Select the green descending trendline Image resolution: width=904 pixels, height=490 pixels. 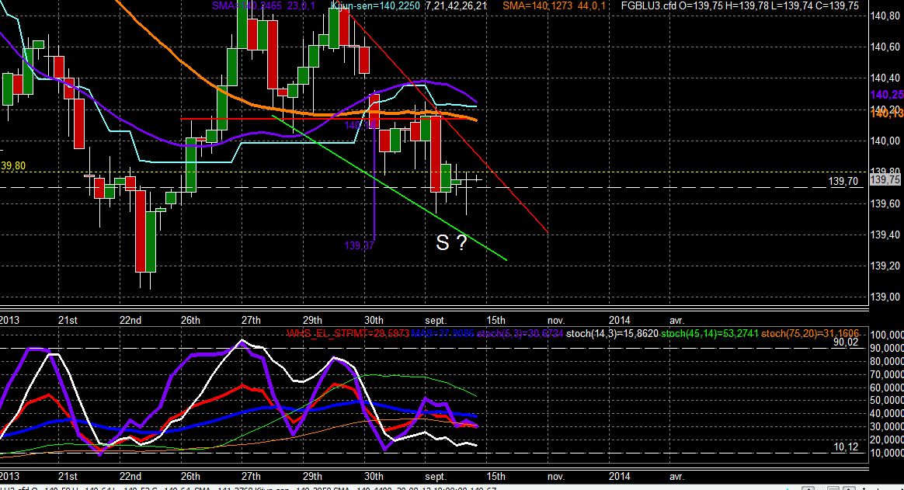(389, 188)
